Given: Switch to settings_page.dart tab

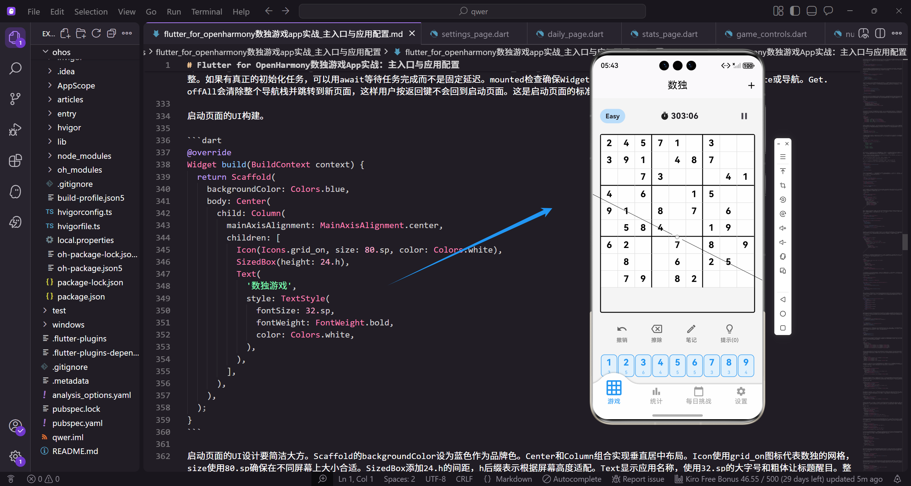Looking at the screenshot, I should tap(475, 34).
